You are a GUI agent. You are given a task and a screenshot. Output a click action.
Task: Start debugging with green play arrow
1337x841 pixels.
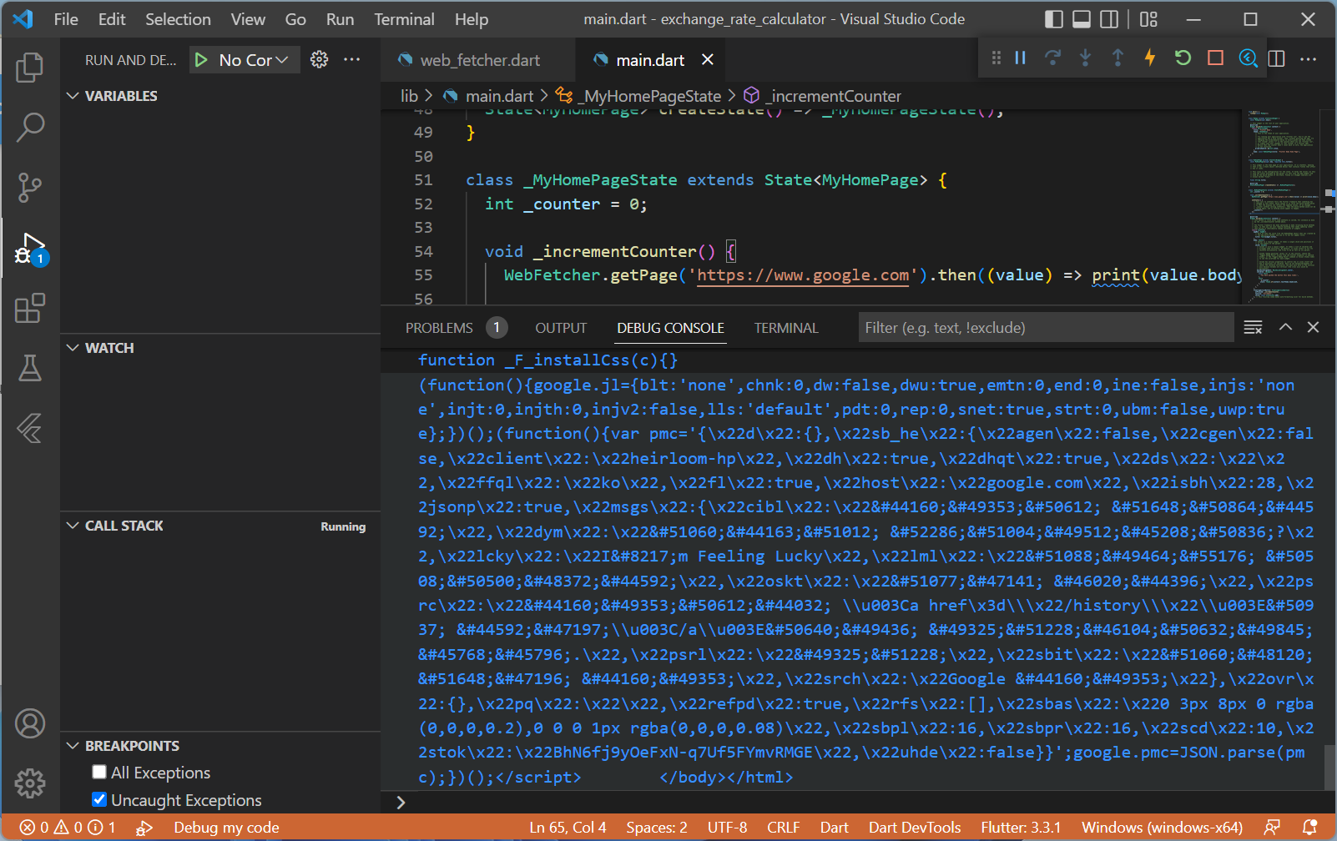[x=201, y=59]
